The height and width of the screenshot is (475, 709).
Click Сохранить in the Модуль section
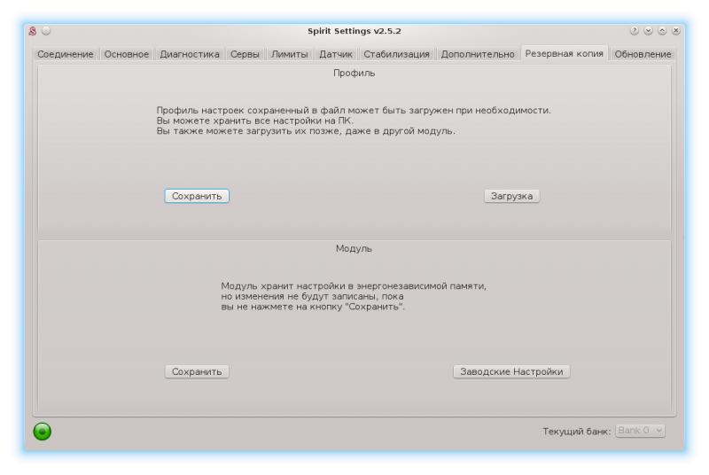click(197, 371)
